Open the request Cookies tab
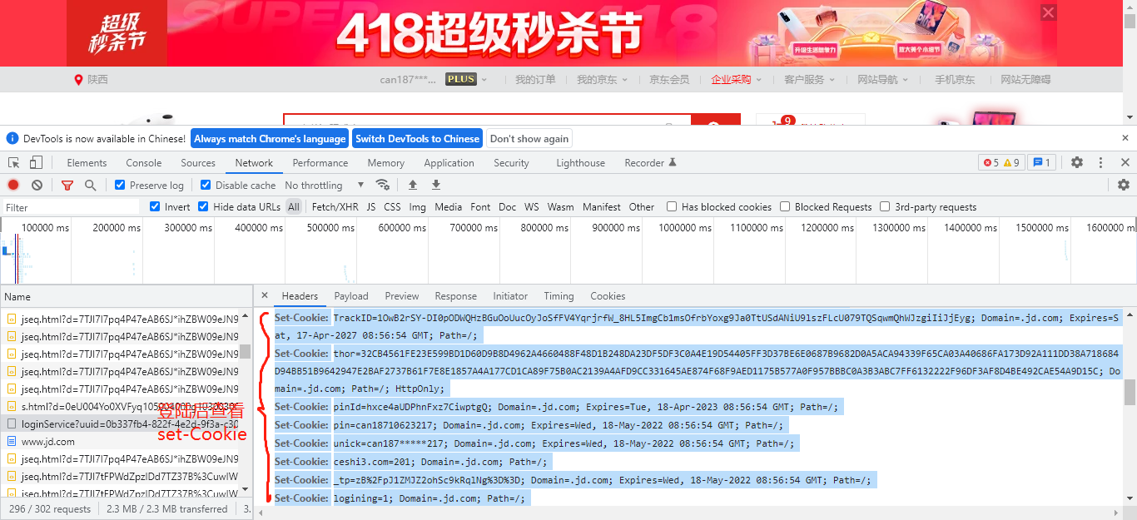The image size is (1137, 520). [608, 295]
